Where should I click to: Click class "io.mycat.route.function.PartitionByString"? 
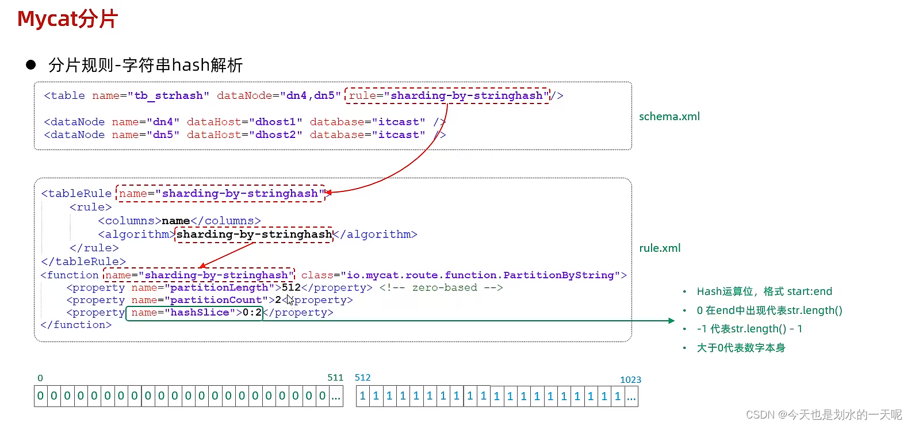click(x=480, y=275)
